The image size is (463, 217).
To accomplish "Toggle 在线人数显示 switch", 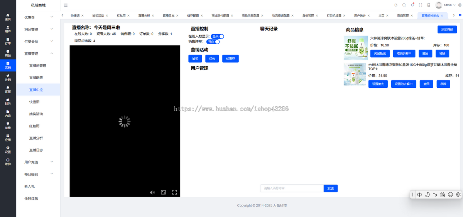I will pyautogui.click(x=217, y=37).
